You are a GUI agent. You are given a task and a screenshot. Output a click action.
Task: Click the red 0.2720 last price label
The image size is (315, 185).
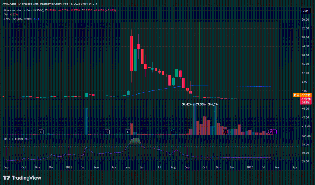pos(305,101)
